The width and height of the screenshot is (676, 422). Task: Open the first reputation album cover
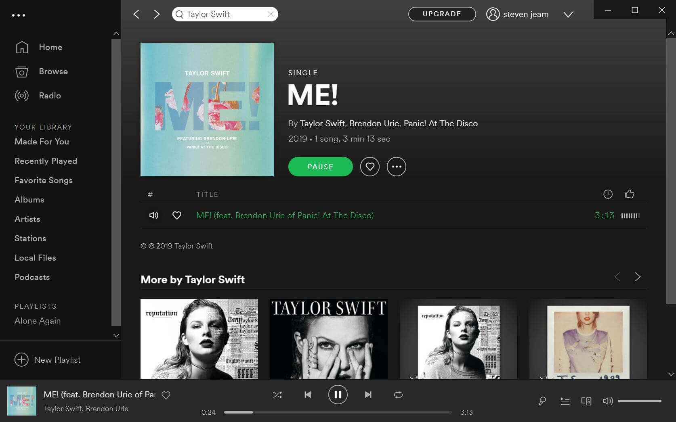pos(199,339)
